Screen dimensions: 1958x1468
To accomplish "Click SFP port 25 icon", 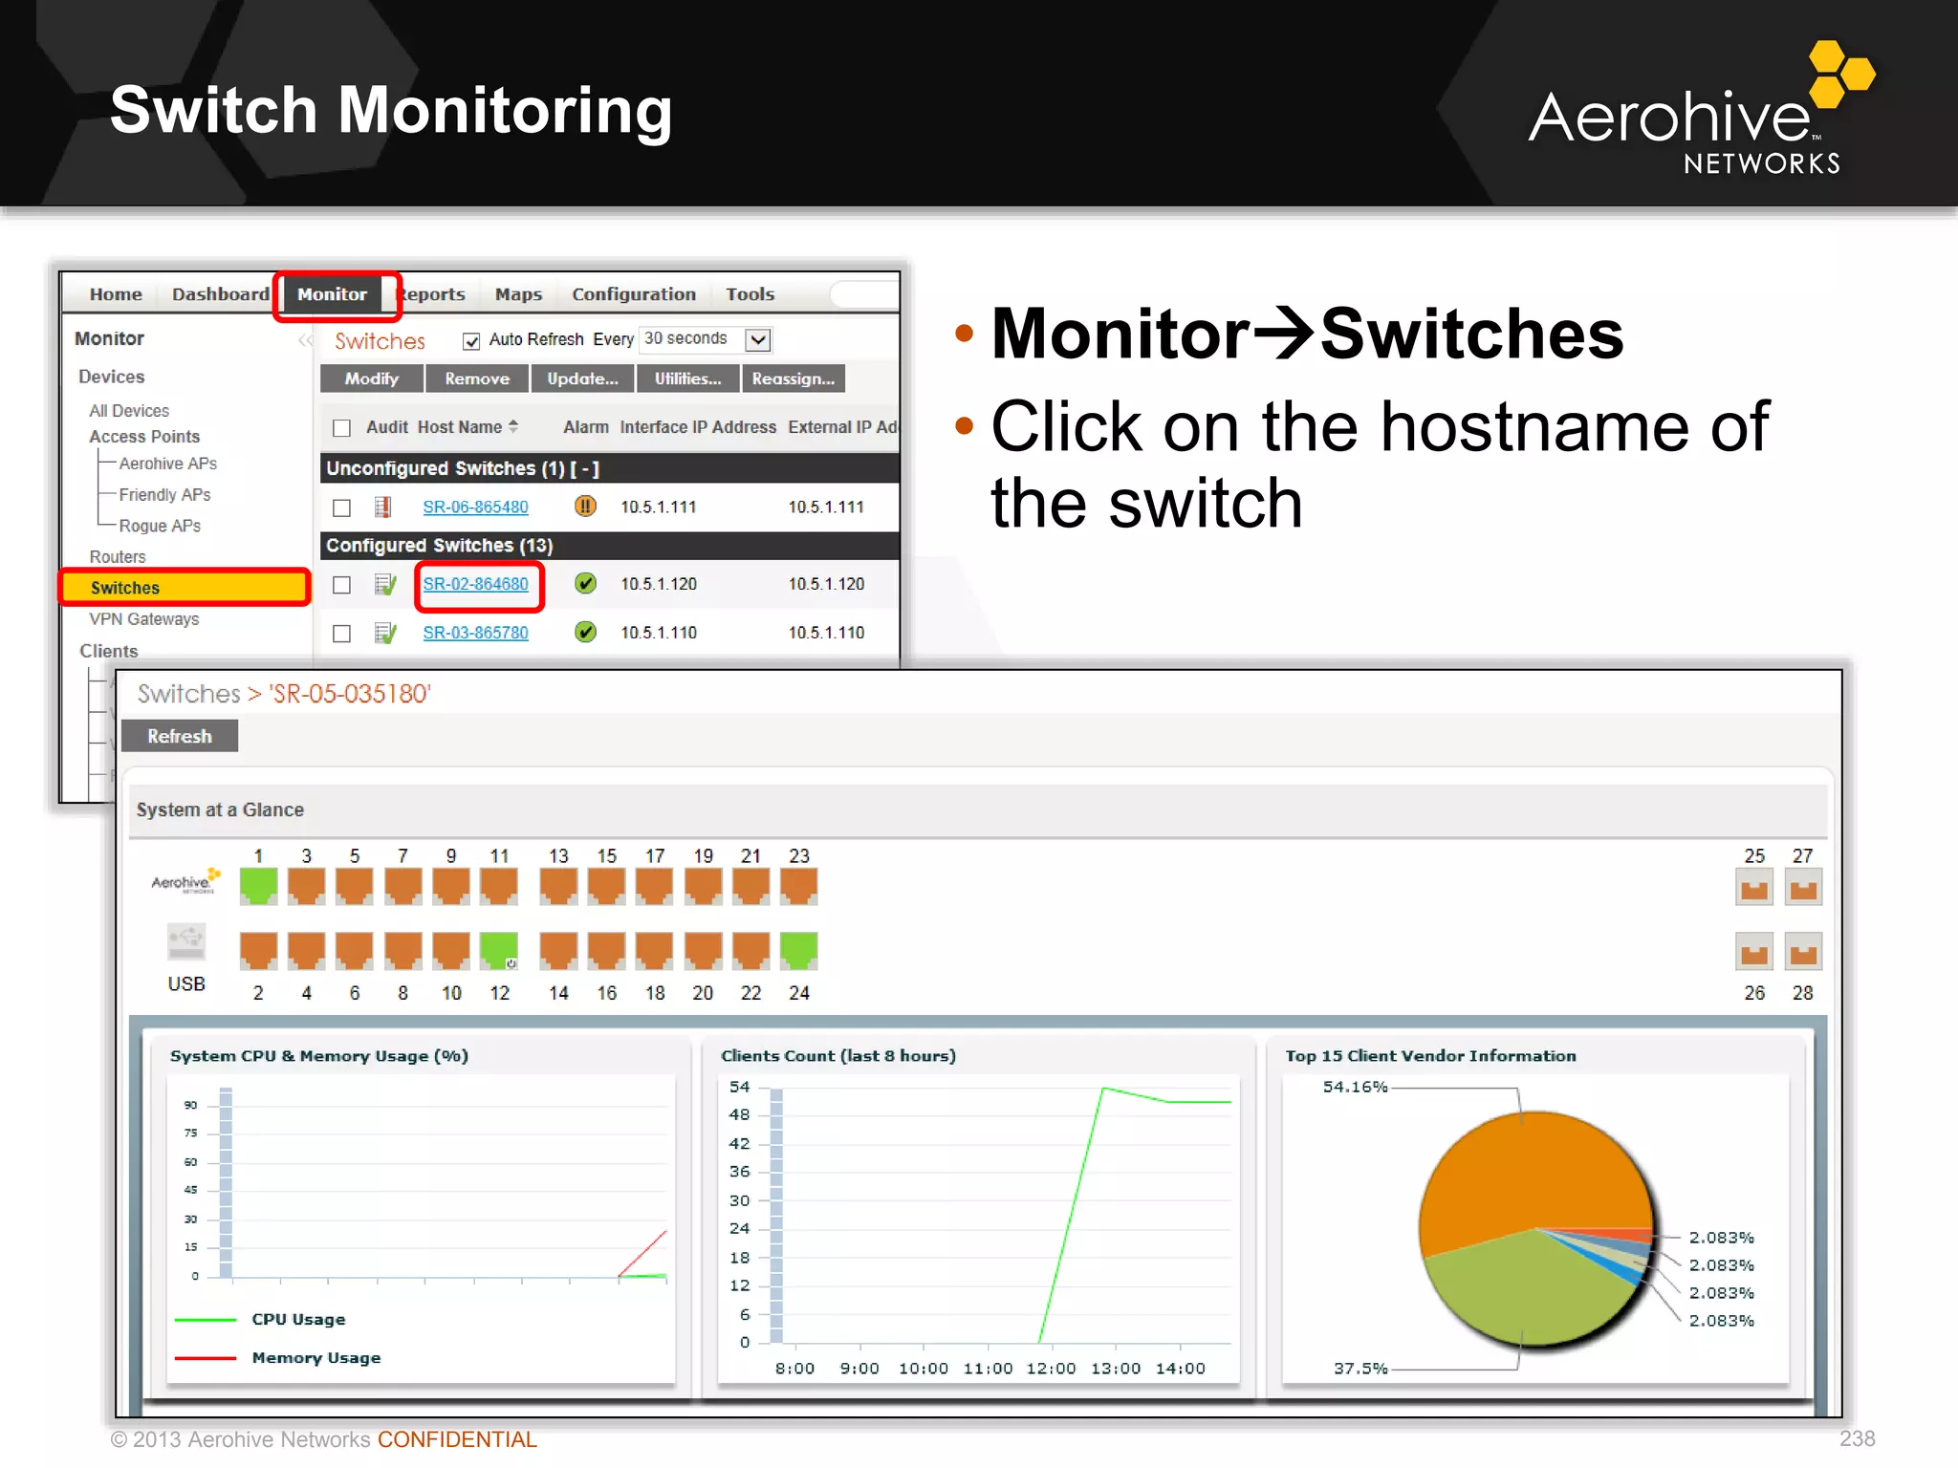I will click(x=1754, y=887).
